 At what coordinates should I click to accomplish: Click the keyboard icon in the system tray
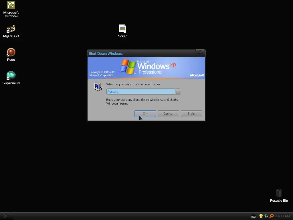pos(254,216)
